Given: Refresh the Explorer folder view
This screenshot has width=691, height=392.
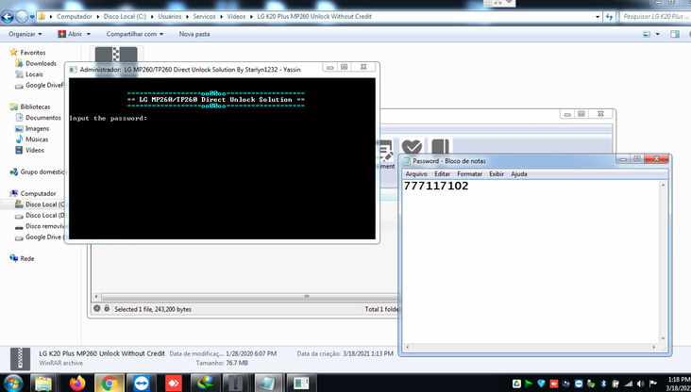Looking at the screenshot, I should coord(610,17).
